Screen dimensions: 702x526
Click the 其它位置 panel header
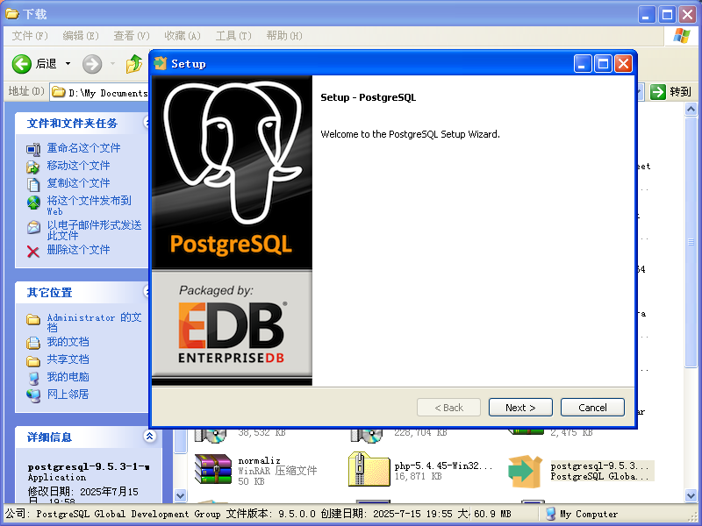pyautogui.click(x=82, y=293)
